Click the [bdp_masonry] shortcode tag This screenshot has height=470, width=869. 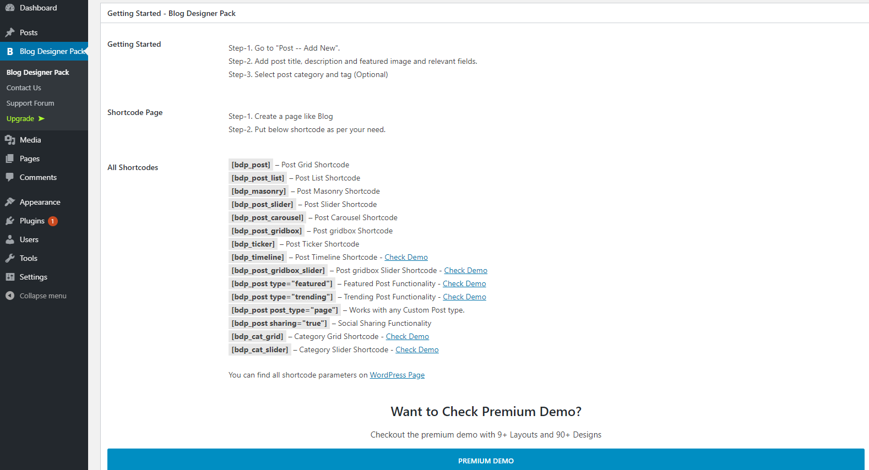point(259,191)
